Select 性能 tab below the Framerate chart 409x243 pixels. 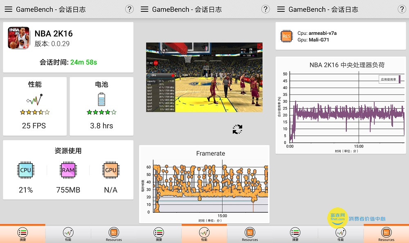tap(204, 234)
